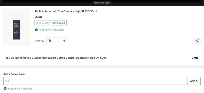Click 'Add a Promo Code' label
The height and width of the screenshot is (93, 204).
(x=14, y=74)
